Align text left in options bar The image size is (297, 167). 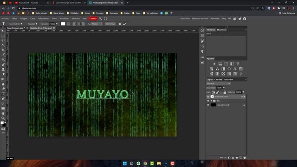point(74,24)
